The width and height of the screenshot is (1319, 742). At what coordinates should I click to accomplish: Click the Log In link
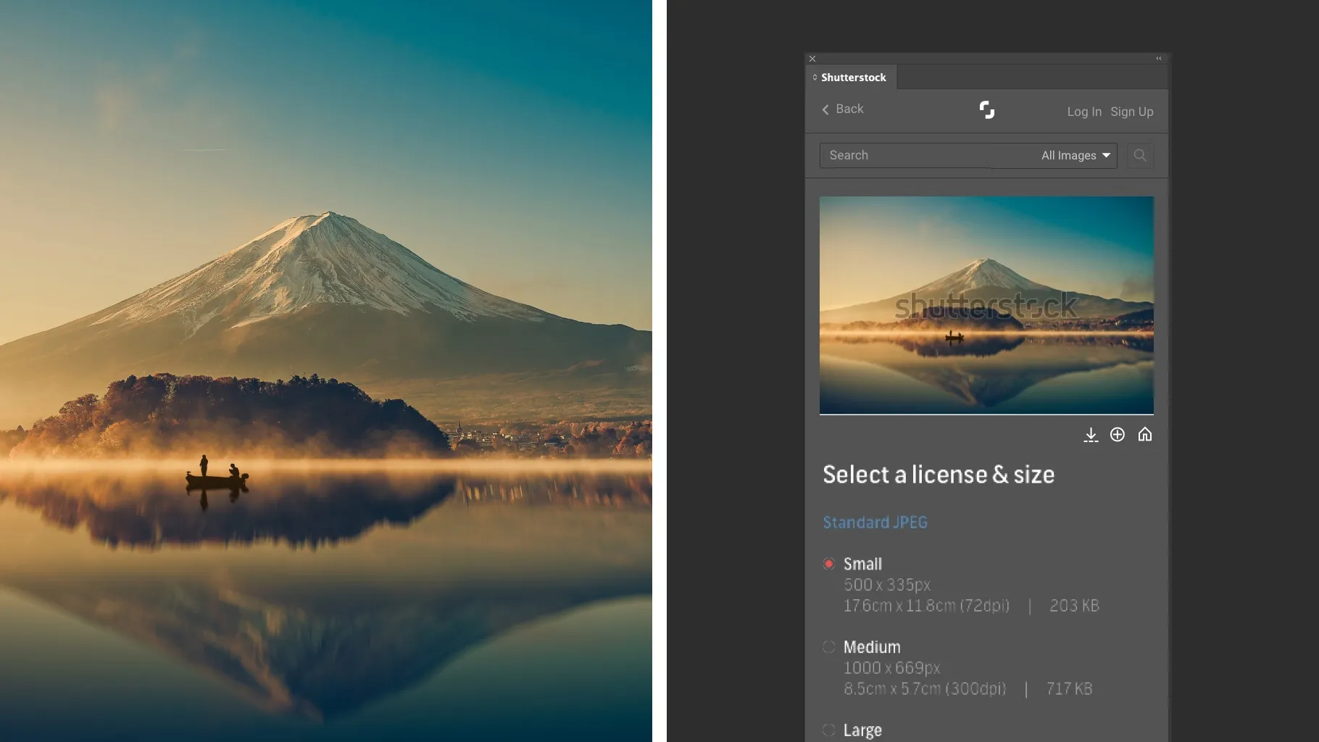click(1084, 112)
